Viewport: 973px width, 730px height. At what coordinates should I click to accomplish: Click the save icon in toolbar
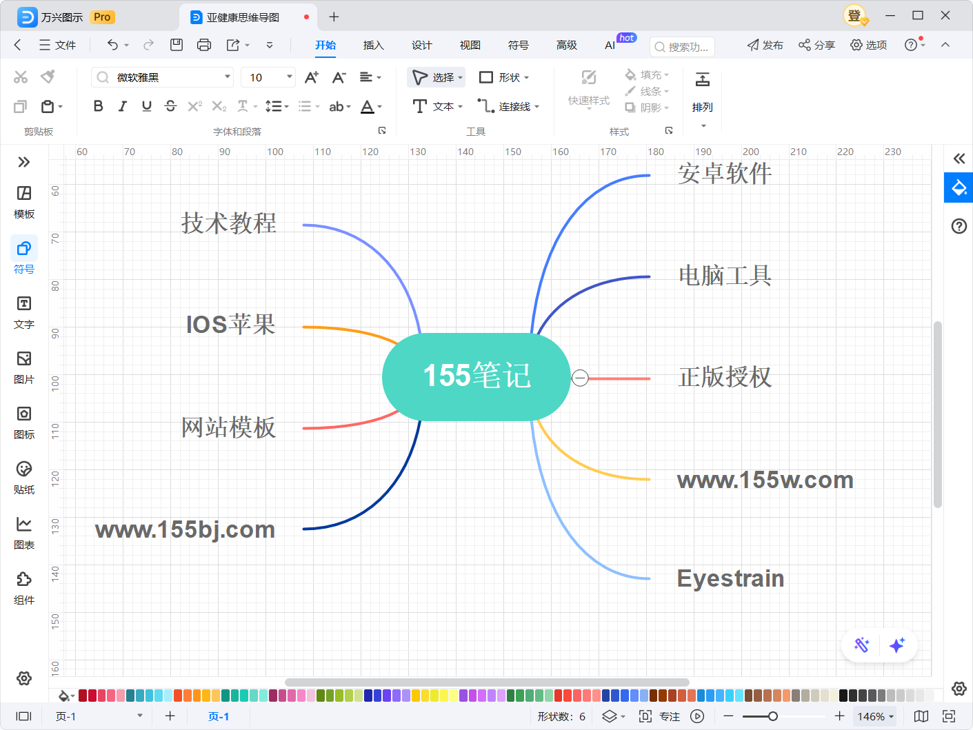click(177, 45)
